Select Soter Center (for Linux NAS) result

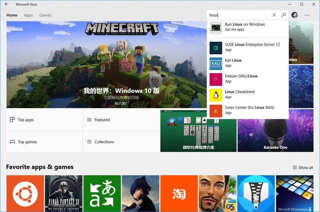(x=247, y=111)
